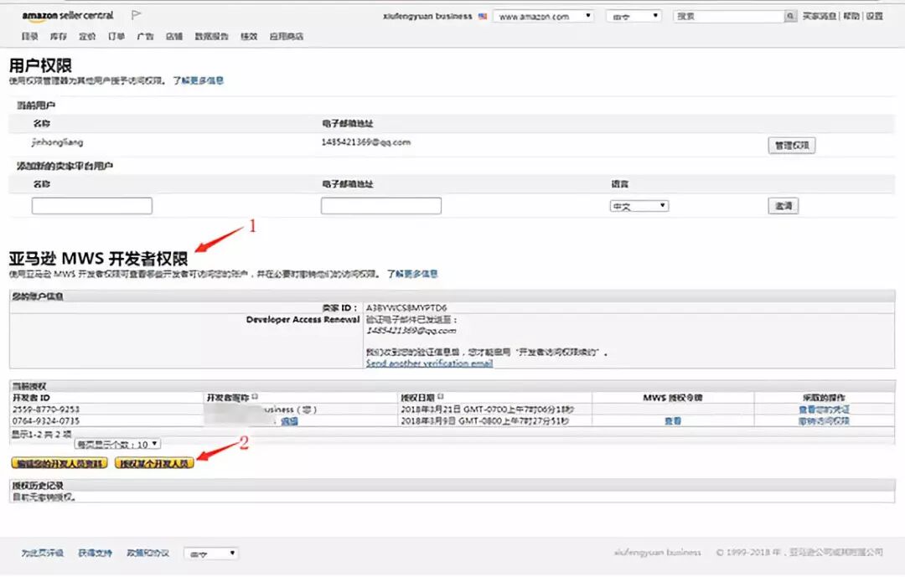The image size is (905, 577).
Task: Select xiufengyuan business account name in header
Action: pyautogui.click(x=427, y=16)
